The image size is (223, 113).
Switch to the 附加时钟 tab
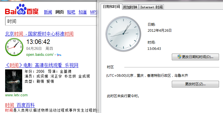[x=130, y=7]
